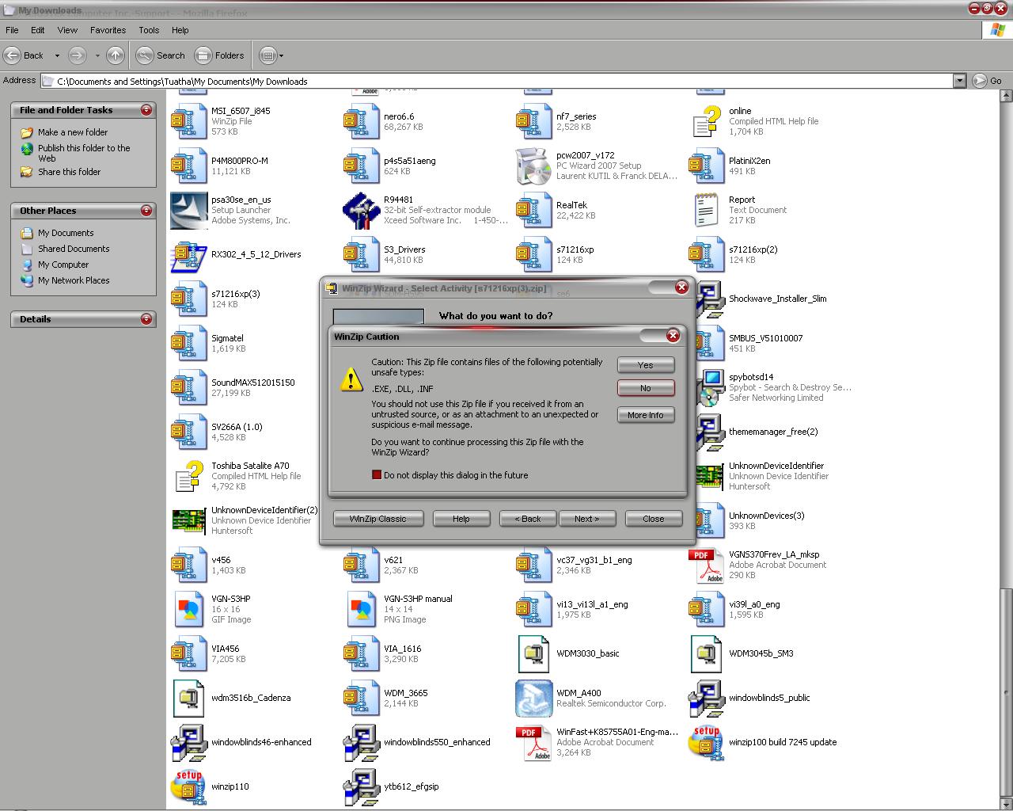Select the winzip100 build 7245 update icon
Viewport: 1013px width, 811px height.
[x=707, y=742]
